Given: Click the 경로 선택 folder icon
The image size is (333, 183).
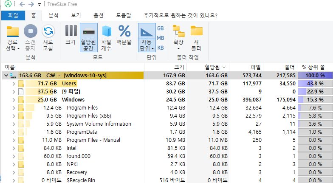Looking at the screenshot, I should 13,31.
